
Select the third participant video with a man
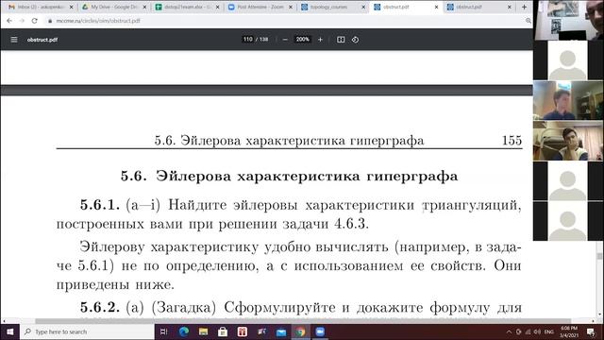568,100
